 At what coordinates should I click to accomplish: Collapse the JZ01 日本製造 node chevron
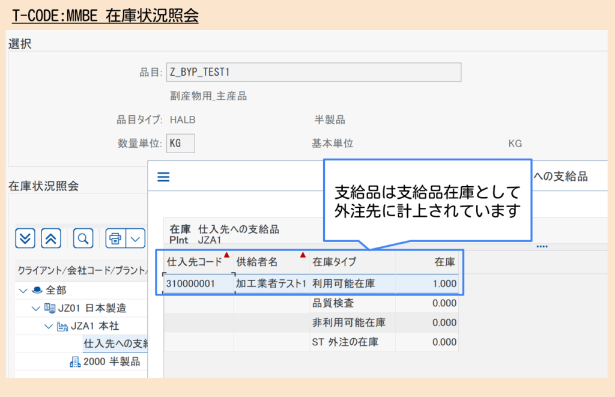tap(35, 308)
